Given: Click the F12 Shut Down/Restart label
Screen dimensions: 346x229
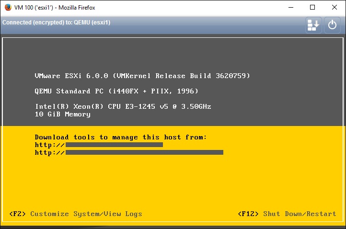Looking at the screenshot, I should 287,214.
